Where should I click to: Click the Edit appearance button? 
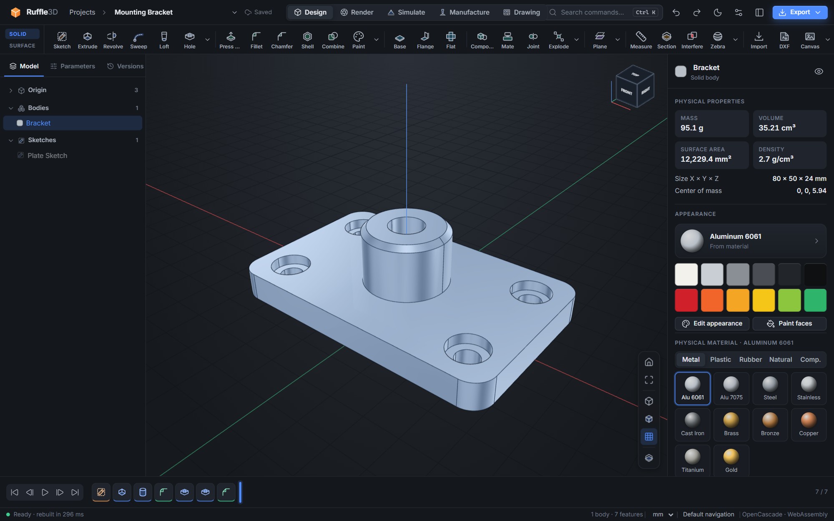(712, 323)
